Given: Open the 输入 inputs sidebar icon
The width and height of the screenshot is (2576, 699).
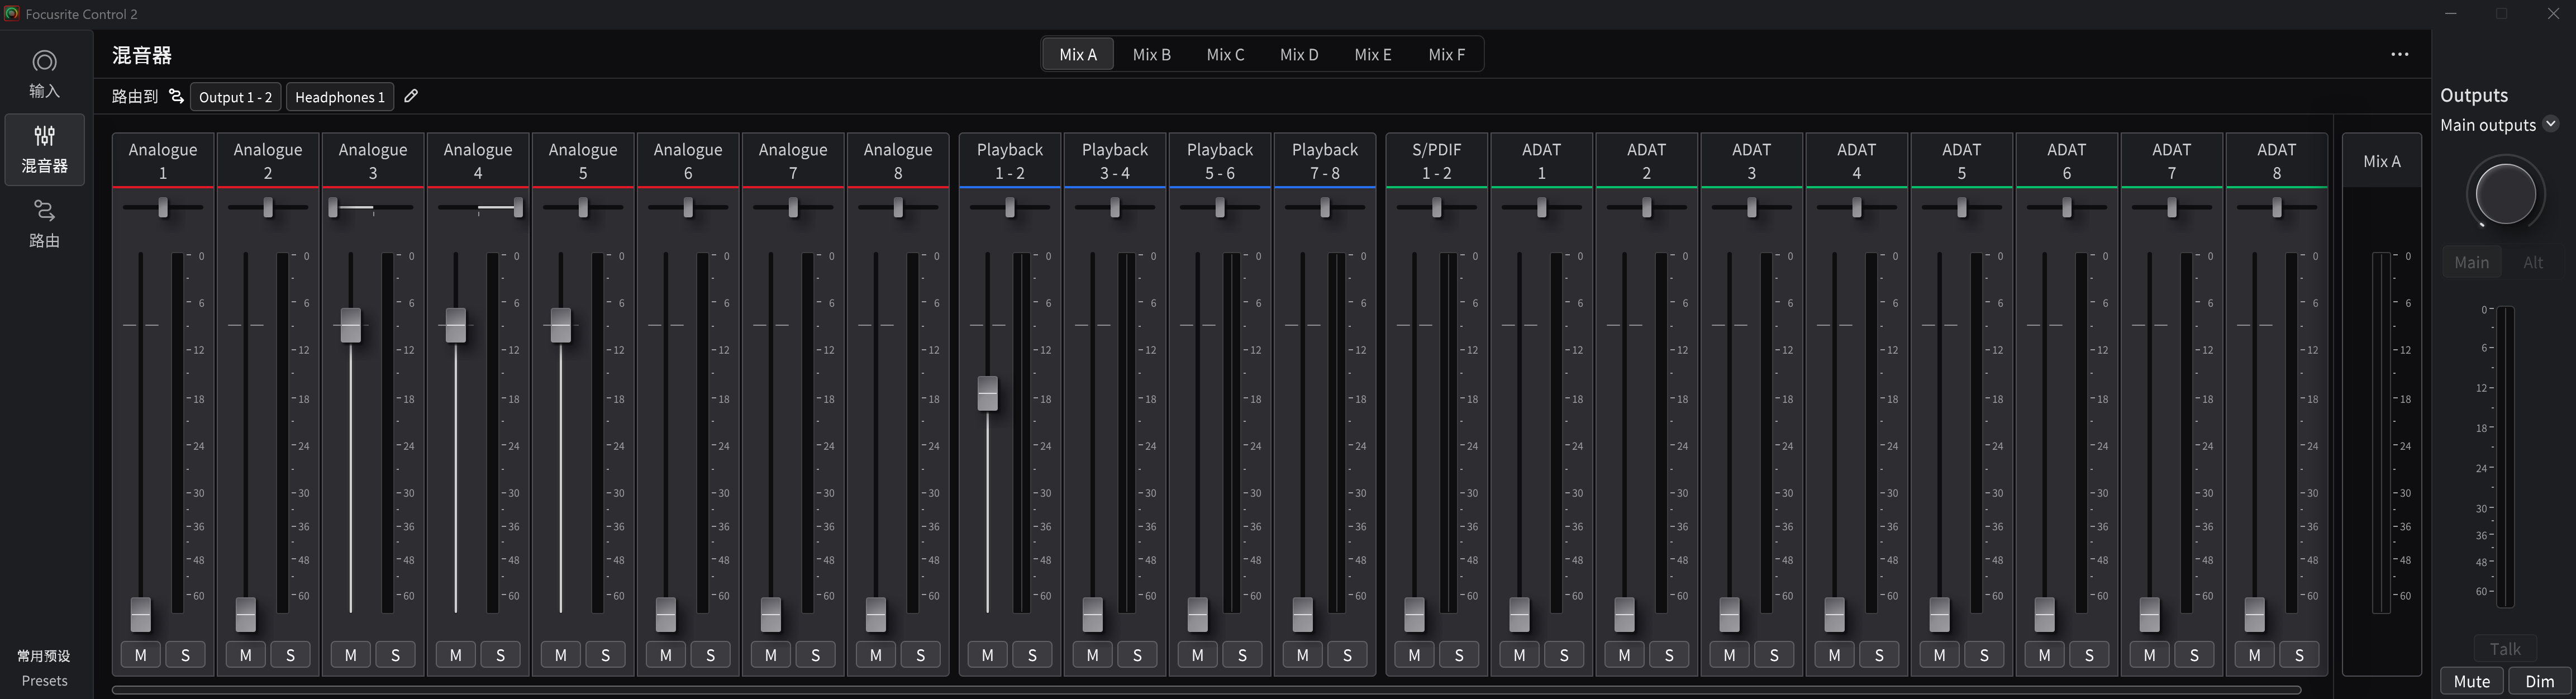Looking at the screenshot, I should tap(44, 75).
